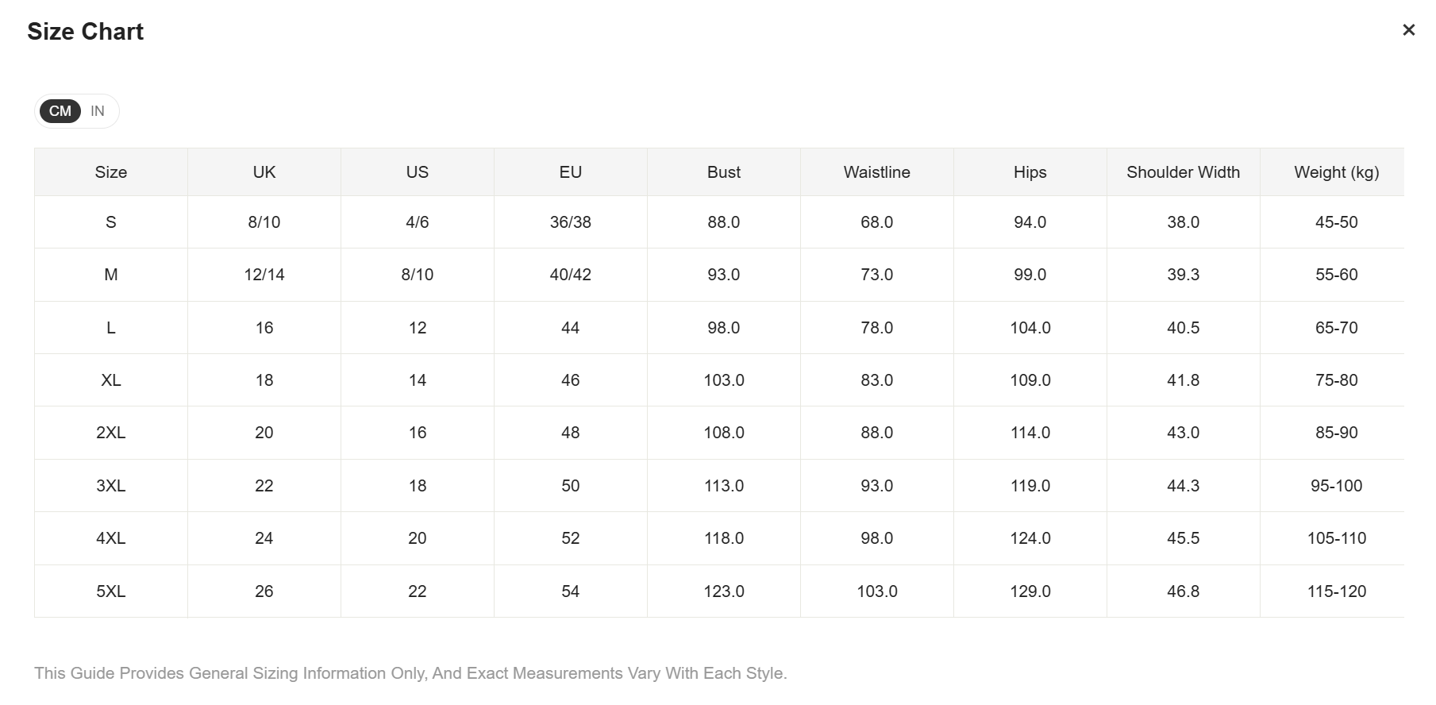Click the UK 12/14 cell
This screenshot has height=705, width=1436.
tap(264, 275)
